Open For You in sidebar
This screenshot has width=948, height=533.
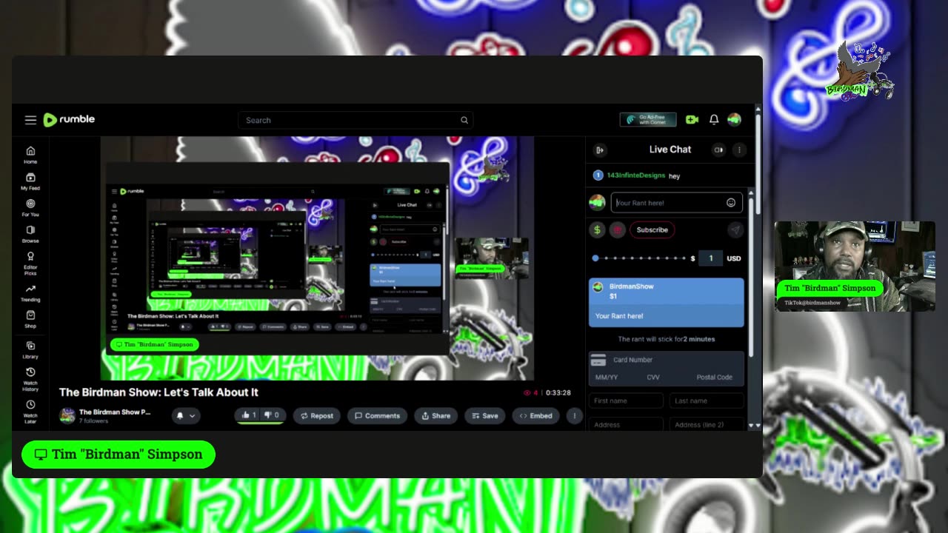pos(30,207)
